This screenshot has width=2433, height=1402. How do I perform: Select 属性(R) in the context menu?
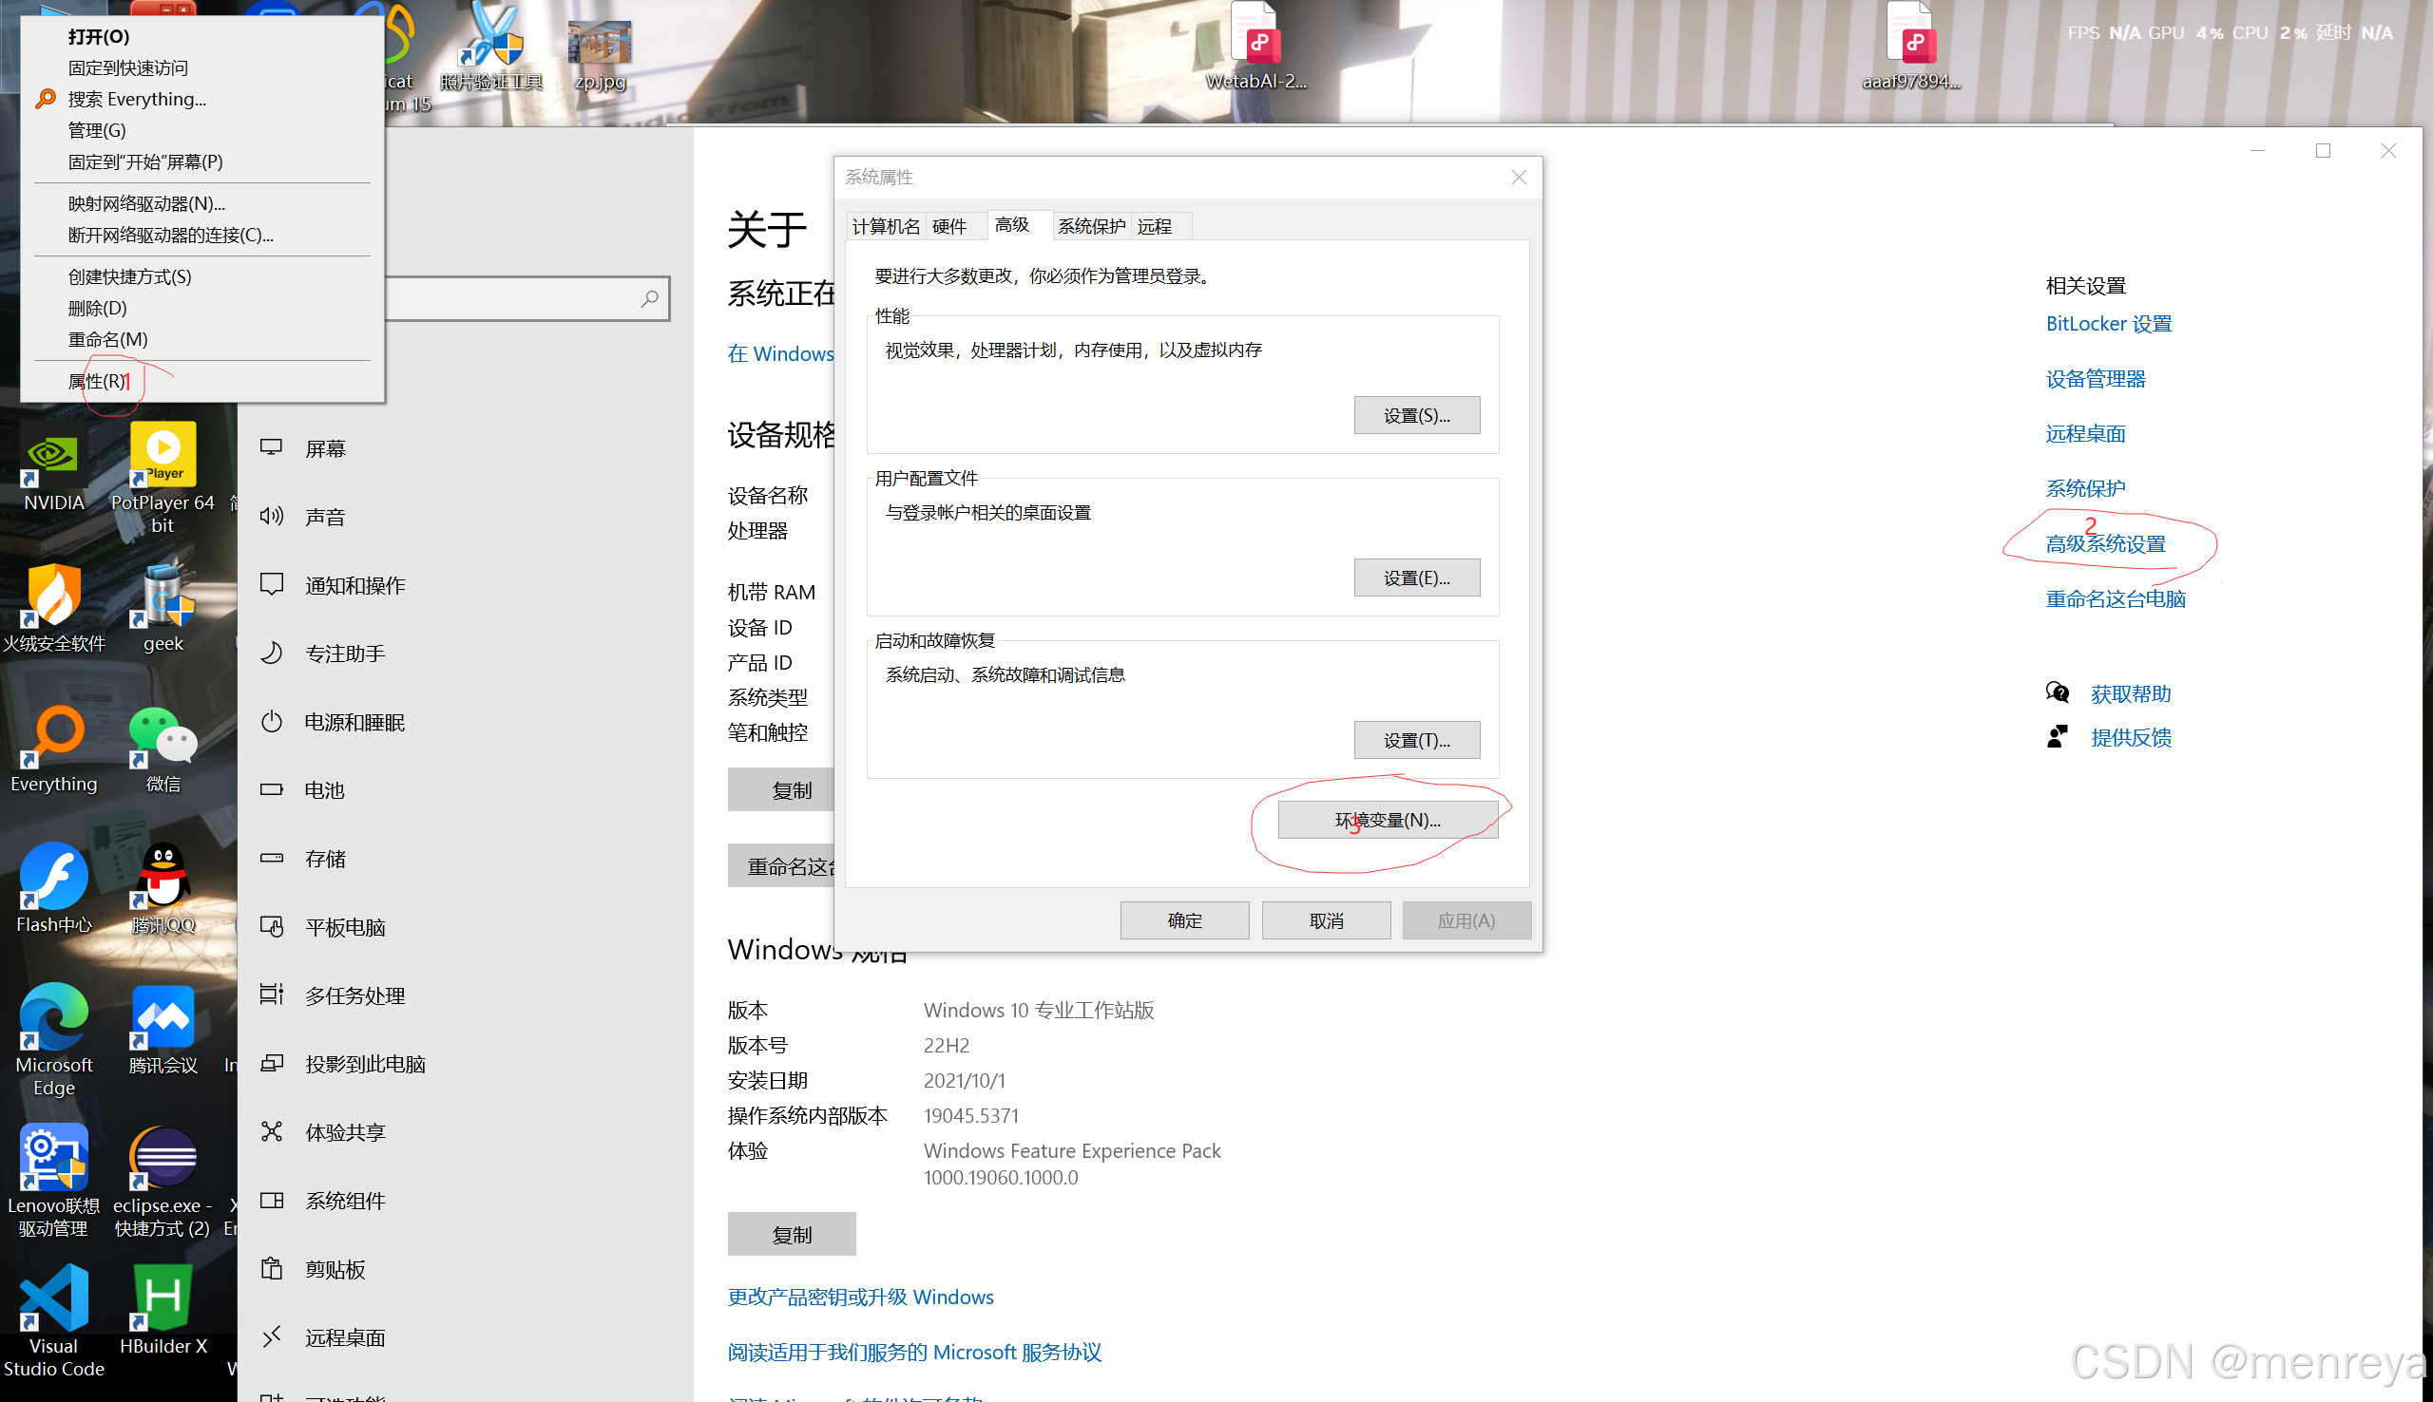(96, 381)
